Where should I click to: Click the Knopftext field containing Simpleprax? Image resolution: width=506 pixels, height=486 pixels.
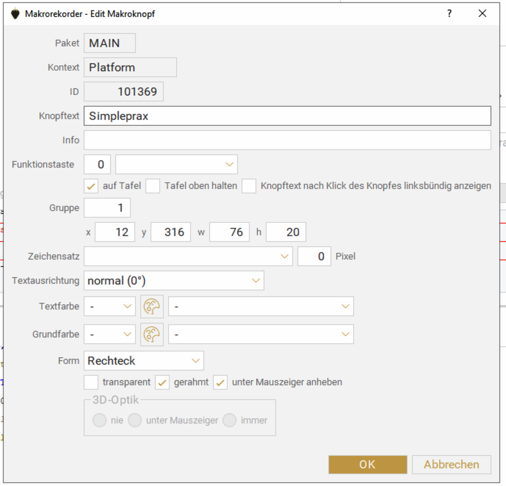287,116
